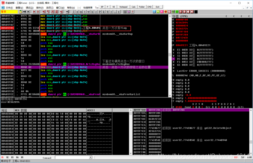Click down arrow of stack pane scrollbar
The height and width of the screenshot is (163, 253).
pyautogui.click(x=251, y=153)
